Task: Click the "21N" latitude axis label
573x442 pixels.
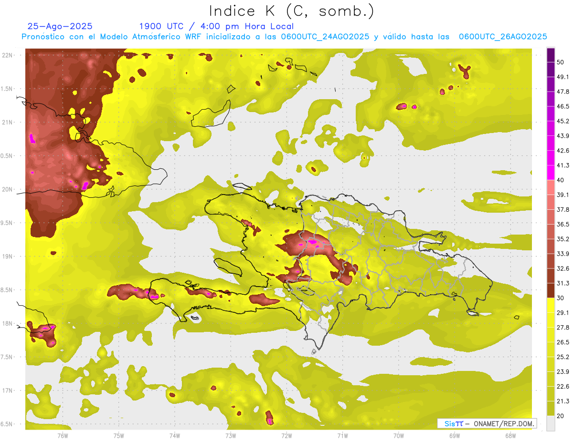Action: [8, 122]
